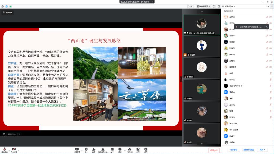The height and width of the screenshot is (154, 274).
Task: Toggle camera for member 王伟秋
Action: pyautogui.click(x=271, y=17)
